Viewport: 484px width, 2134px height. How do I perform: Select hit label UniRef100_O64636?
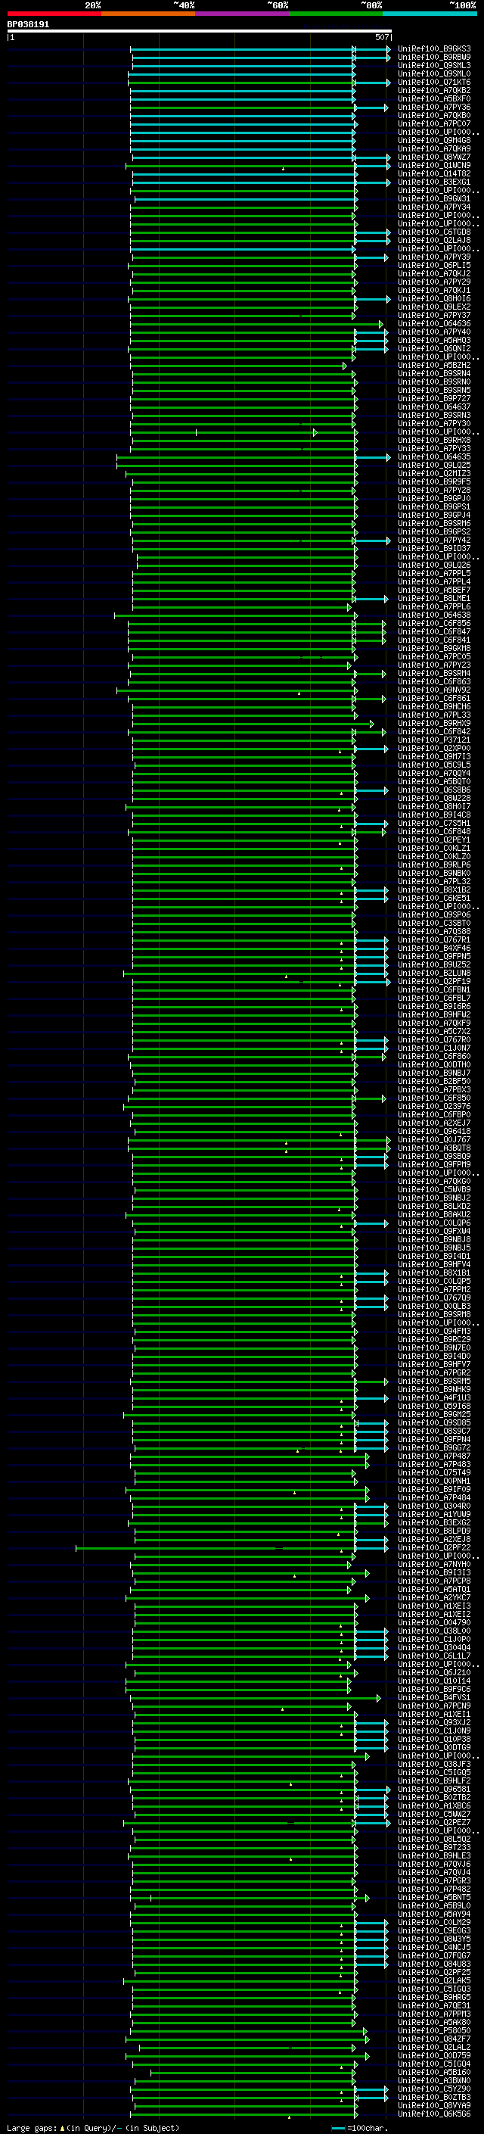pyautogui.click(x=434, y=324)
